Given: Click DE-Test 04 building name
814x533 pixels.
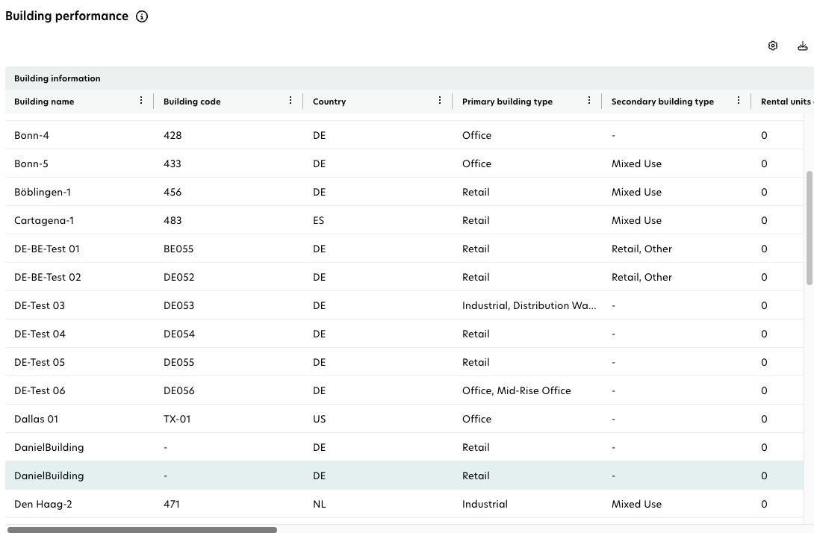Looking at the screenshot, I should (x=40, y=334).
